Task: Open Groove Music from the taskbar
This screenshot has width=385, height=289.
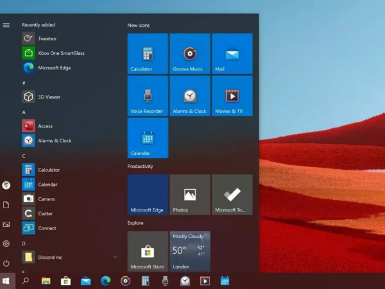Action: pos(126,281)
